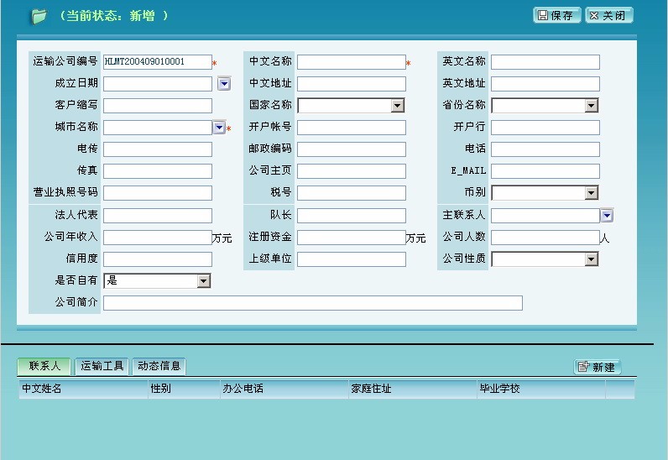Screen dimensions: 668x460
Task: Click into the 队长 field
Action: (x=352, y=215)
